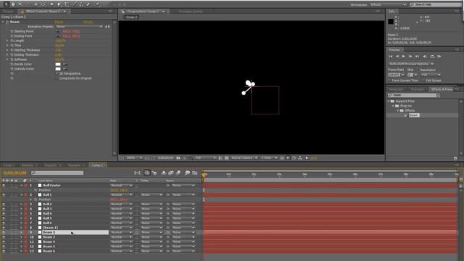Mute audio in Preview panel
Screen dimensions: 464x261
(x=425, y=57)
